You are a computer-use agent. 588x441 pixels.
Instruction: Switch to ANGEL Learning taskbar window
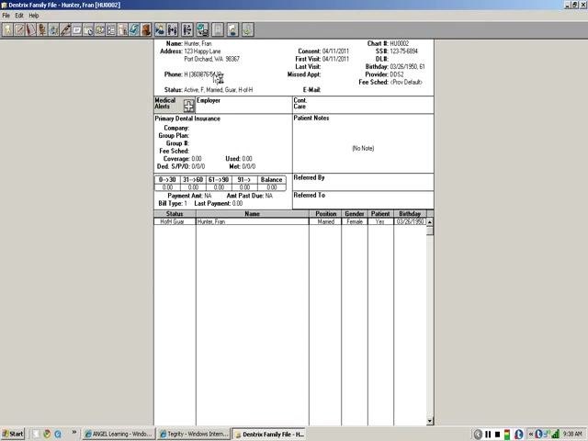(119, 434)
